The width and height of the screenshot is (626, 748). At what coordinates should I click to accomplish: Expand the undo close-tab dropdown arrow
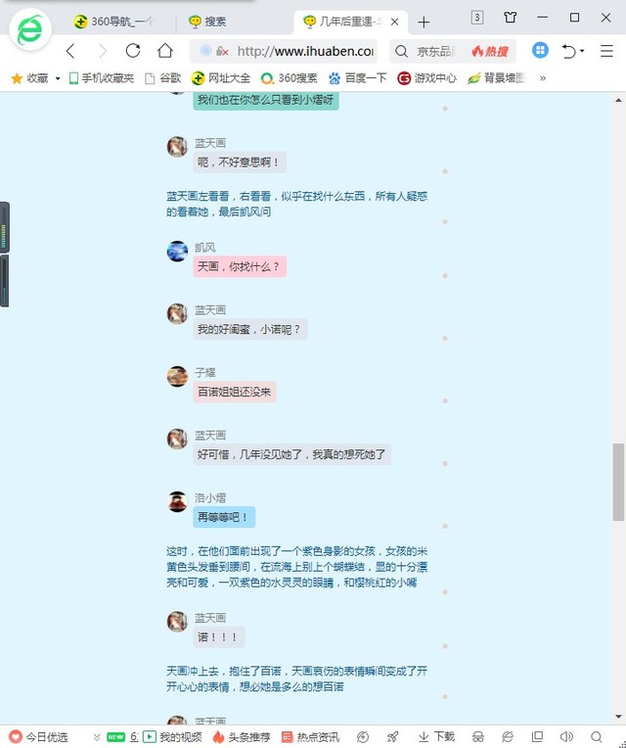point(582,51)
